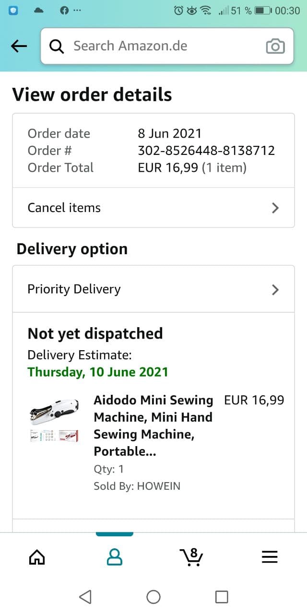307x614 pixels.
Task: Open the hamburger menu icon
Action: click(x=270, y=556)
